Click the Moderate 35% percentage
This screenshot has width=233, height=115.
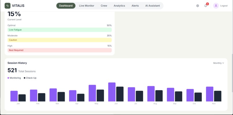pyautogui.click(x=109, y=36)
